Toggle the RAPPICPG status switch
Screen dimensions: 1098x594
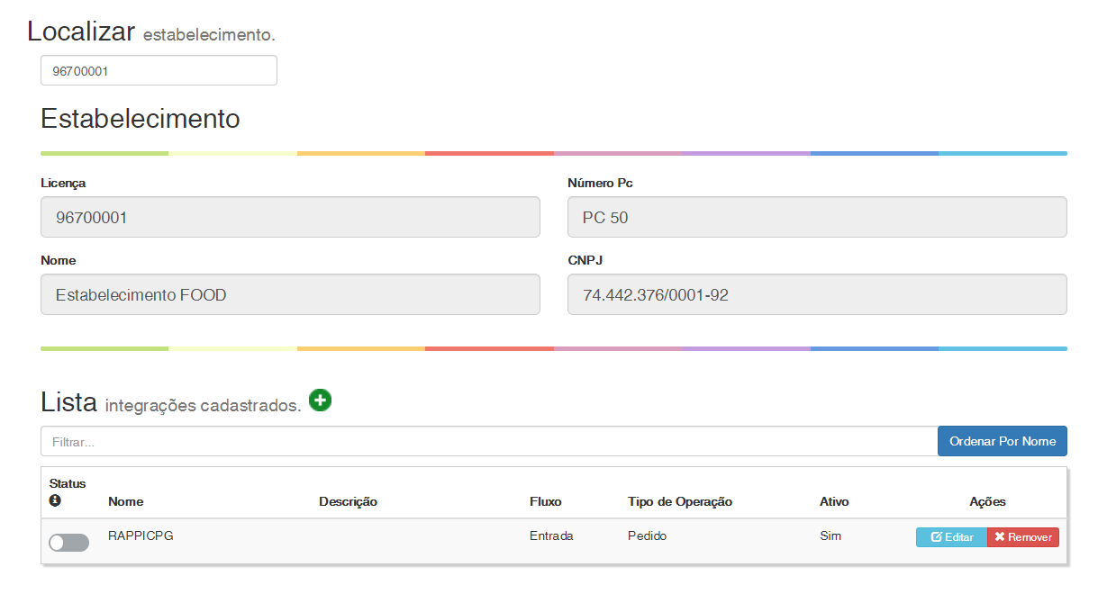point(69,543)
